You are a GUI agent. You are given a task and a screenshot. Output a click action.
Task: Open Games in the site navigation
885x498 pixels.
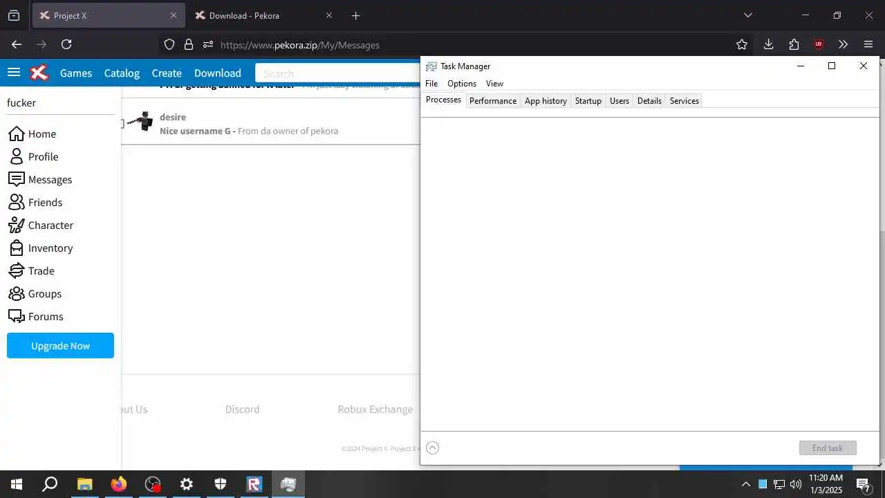(76, 73)
